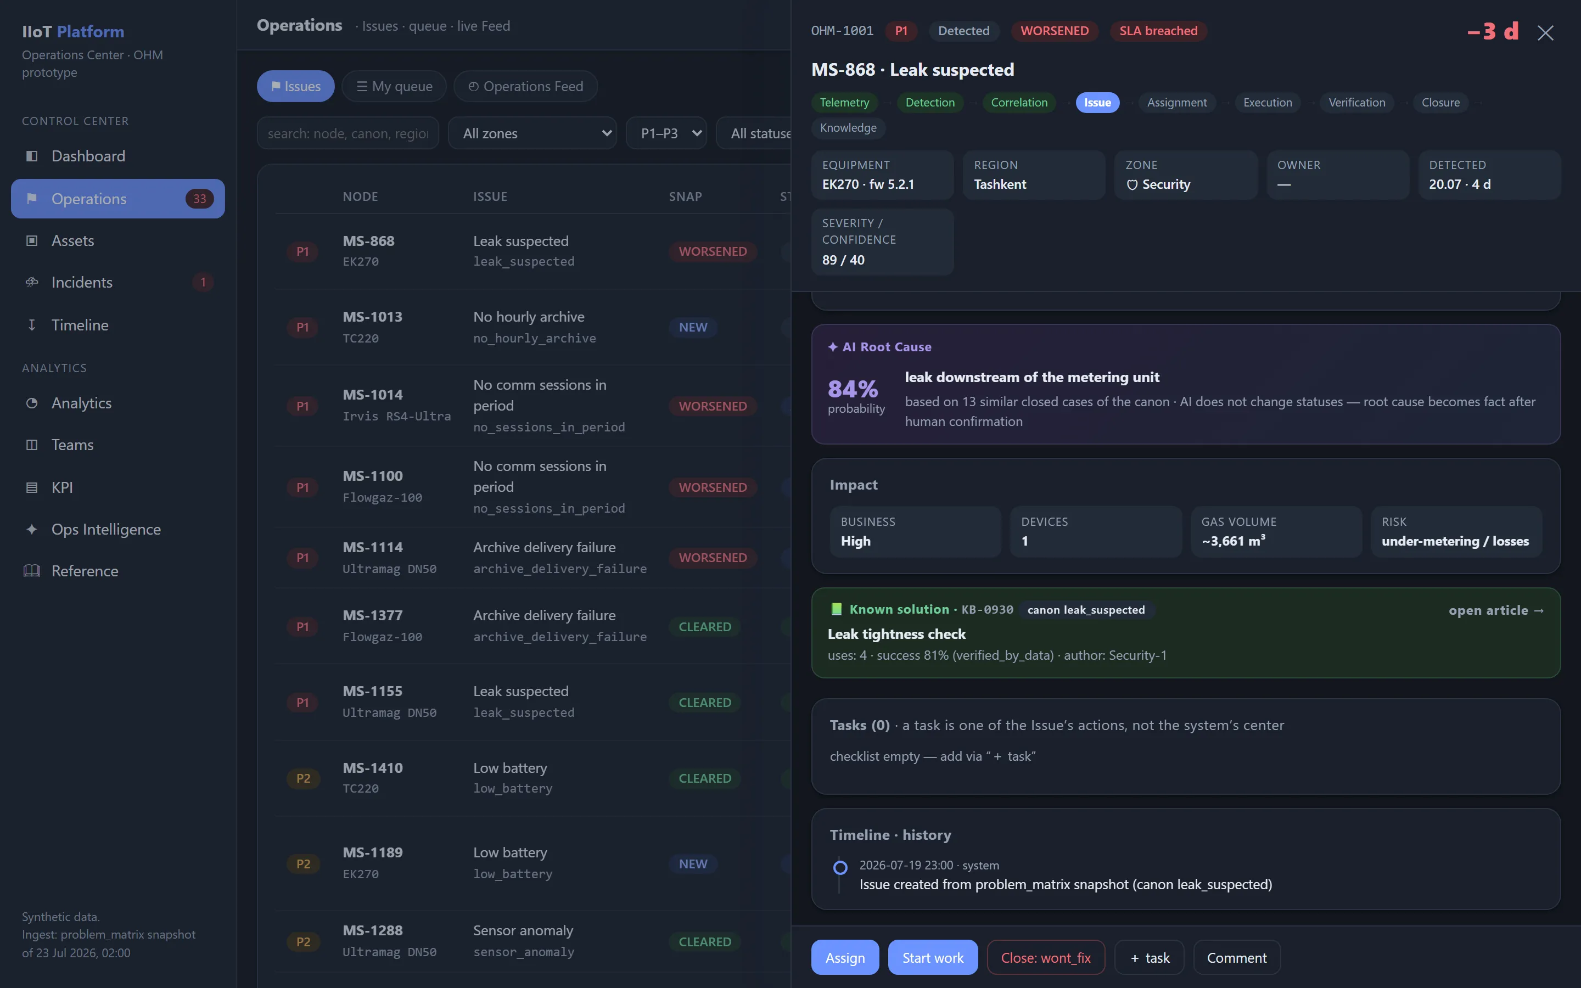Open the Analytics sidebar icon

point(31,403)
